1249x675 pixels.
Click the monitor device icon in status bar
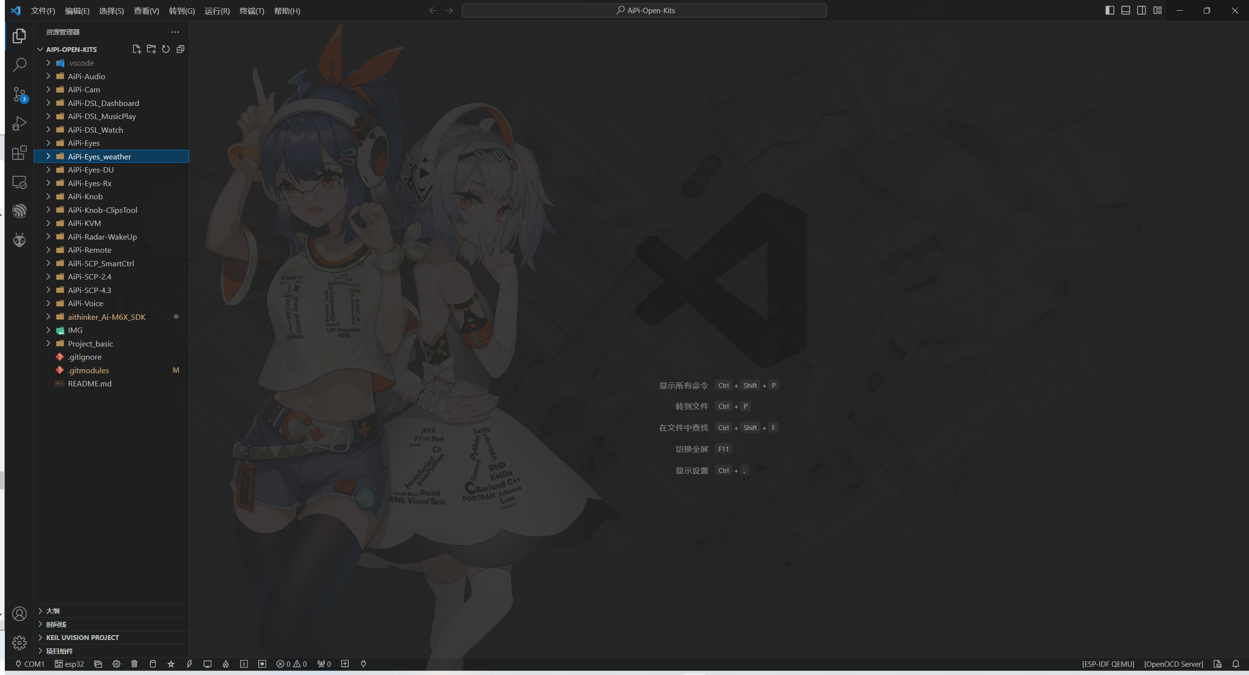tap(208, 664)
